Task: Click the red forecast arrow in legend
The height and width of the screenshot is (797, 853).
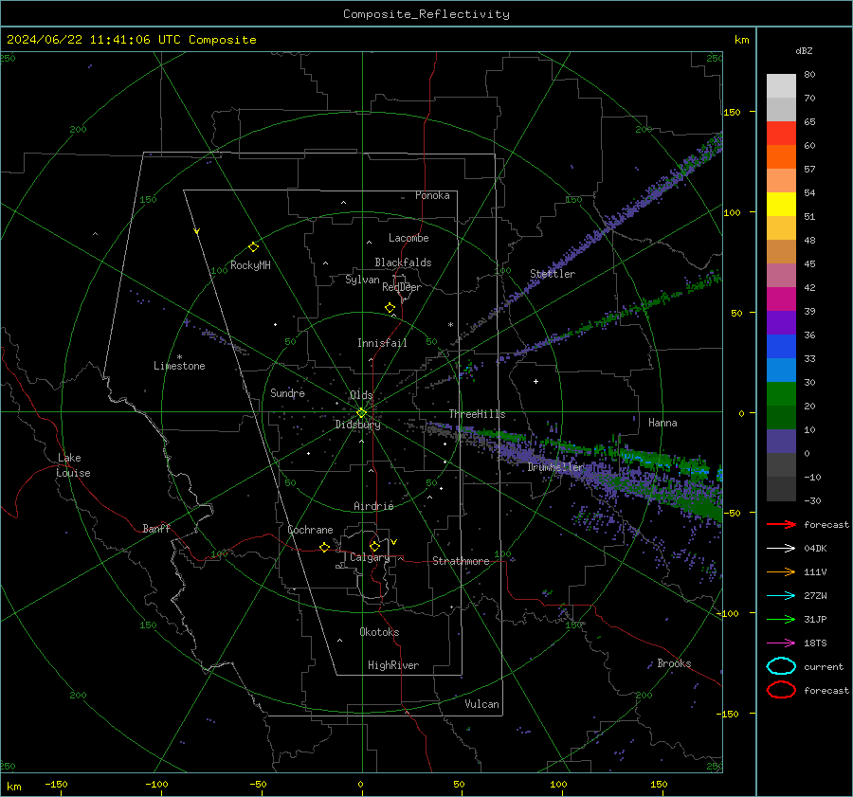Action: click(781, 524)
